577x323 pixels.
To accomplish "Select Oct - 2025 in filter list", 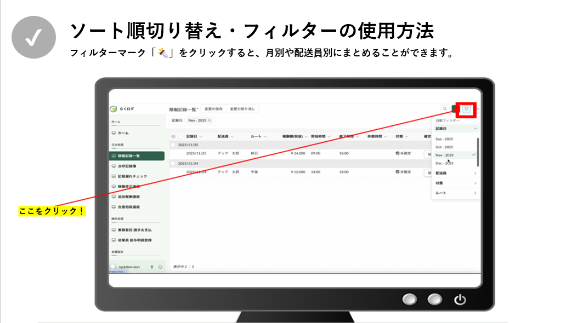I will click(x=444, y=147).
